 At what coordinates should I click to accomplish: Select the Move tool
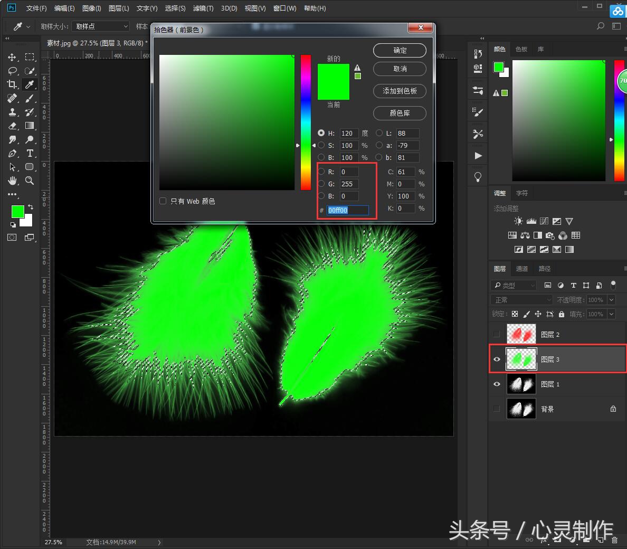click(12, 57)
